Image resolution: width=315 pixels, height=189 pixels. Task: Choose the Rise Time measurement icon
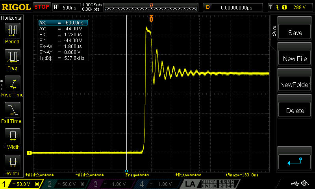13,83
